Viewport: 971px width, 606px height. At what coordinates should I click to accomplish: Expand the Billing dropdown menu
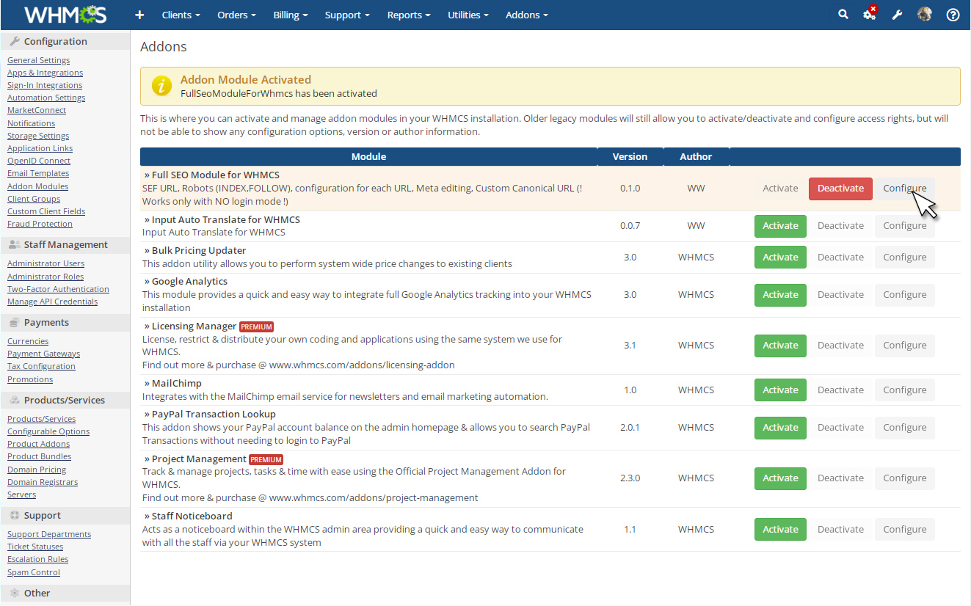tap(291, 15)
